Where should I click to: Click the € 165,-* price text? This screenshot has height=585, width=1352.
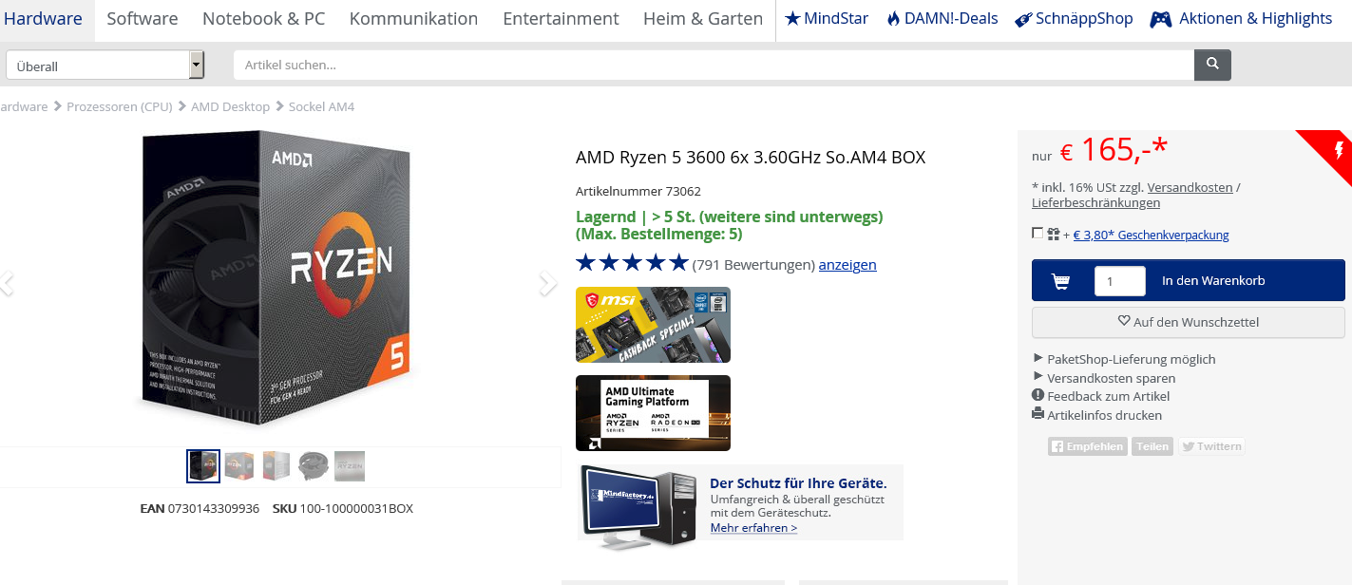pyautogui.click(x=1114, y=150)
